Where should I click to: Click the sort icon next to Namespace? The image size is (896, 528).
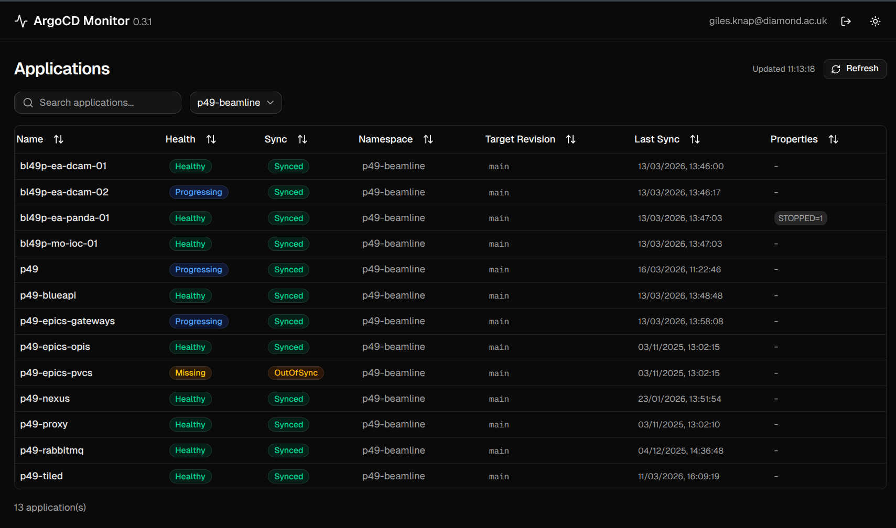click(x=428, y=139)
